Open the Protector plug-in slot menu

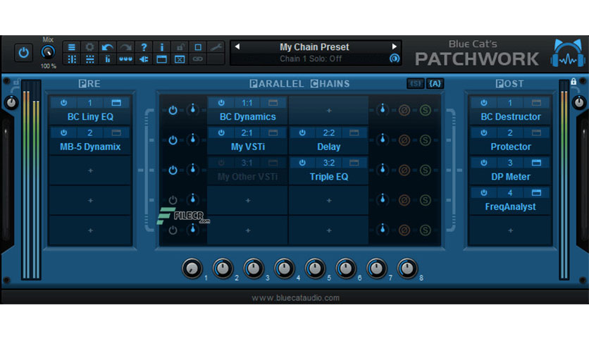[x=511, y=147]
